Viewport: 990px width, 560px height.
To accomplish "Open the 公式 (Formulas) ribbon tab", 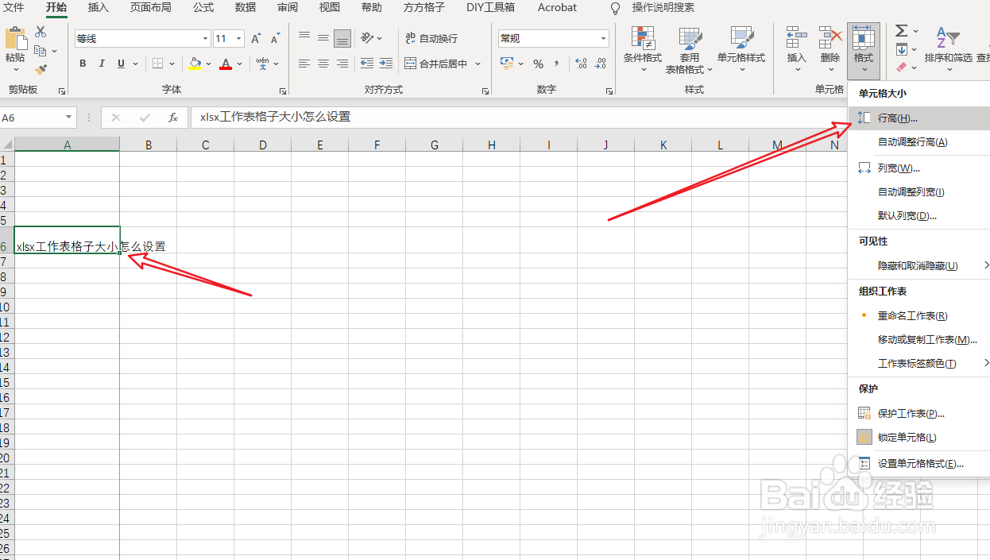I will pos(203,8).
